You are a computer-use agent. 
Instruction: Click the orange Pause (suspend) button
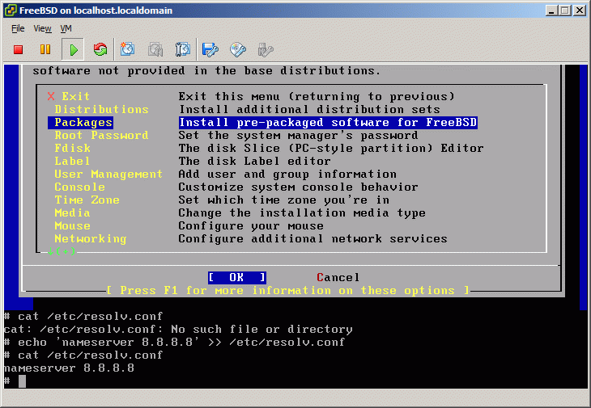pyautogui.click(x=45, y=49)
